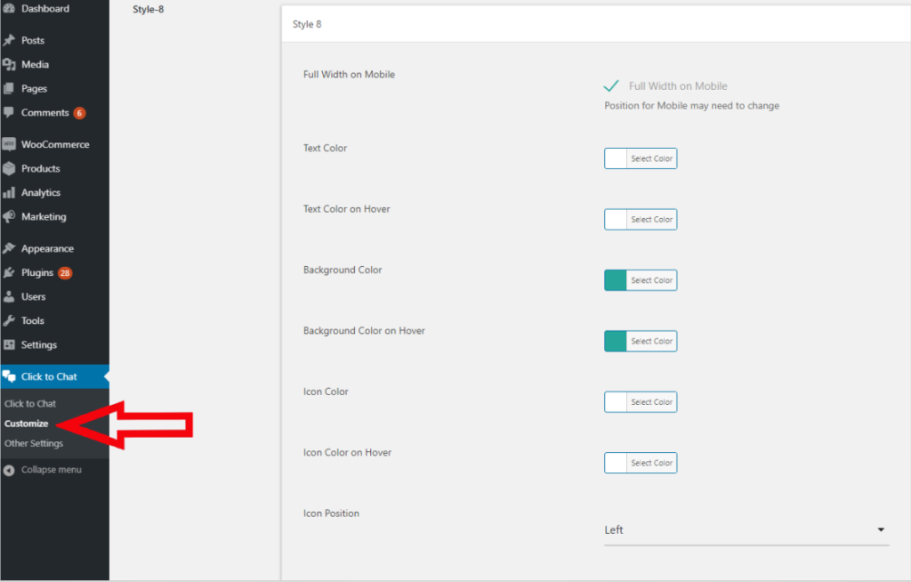Open the Icon Position dropdown
The height and width of the screenshot is (582, 911).
[x=746, y=530]
